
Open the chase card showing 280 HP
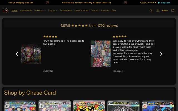pos(123,106)
